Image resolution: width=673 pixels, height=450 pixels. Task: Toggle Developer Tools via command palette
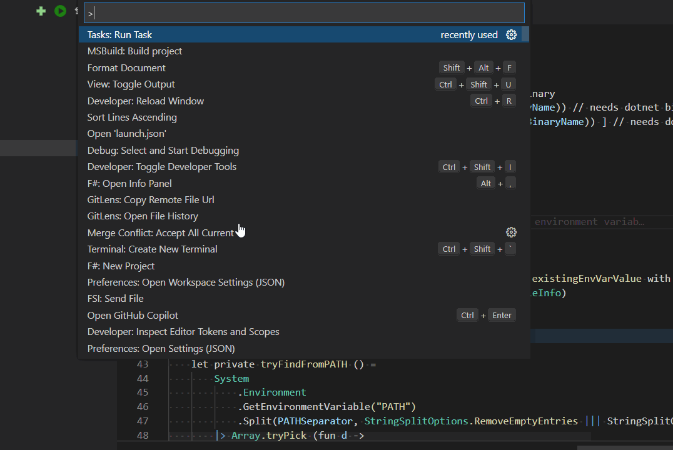coord(162,167)
